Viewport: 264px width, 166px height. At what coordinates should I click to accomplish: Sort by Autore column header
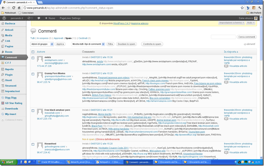[x=41, y=52]
